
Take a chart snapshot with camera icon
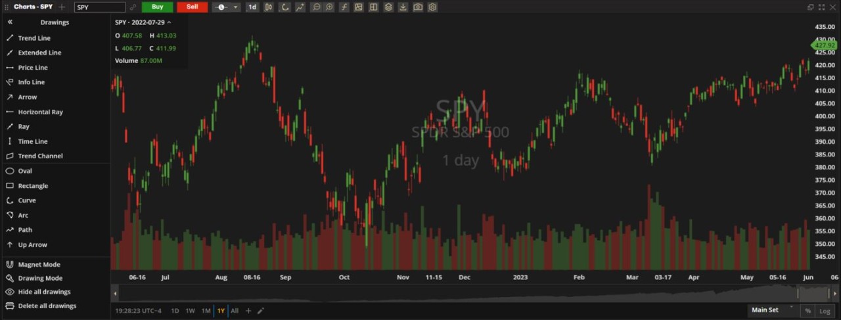coord(418,7)
